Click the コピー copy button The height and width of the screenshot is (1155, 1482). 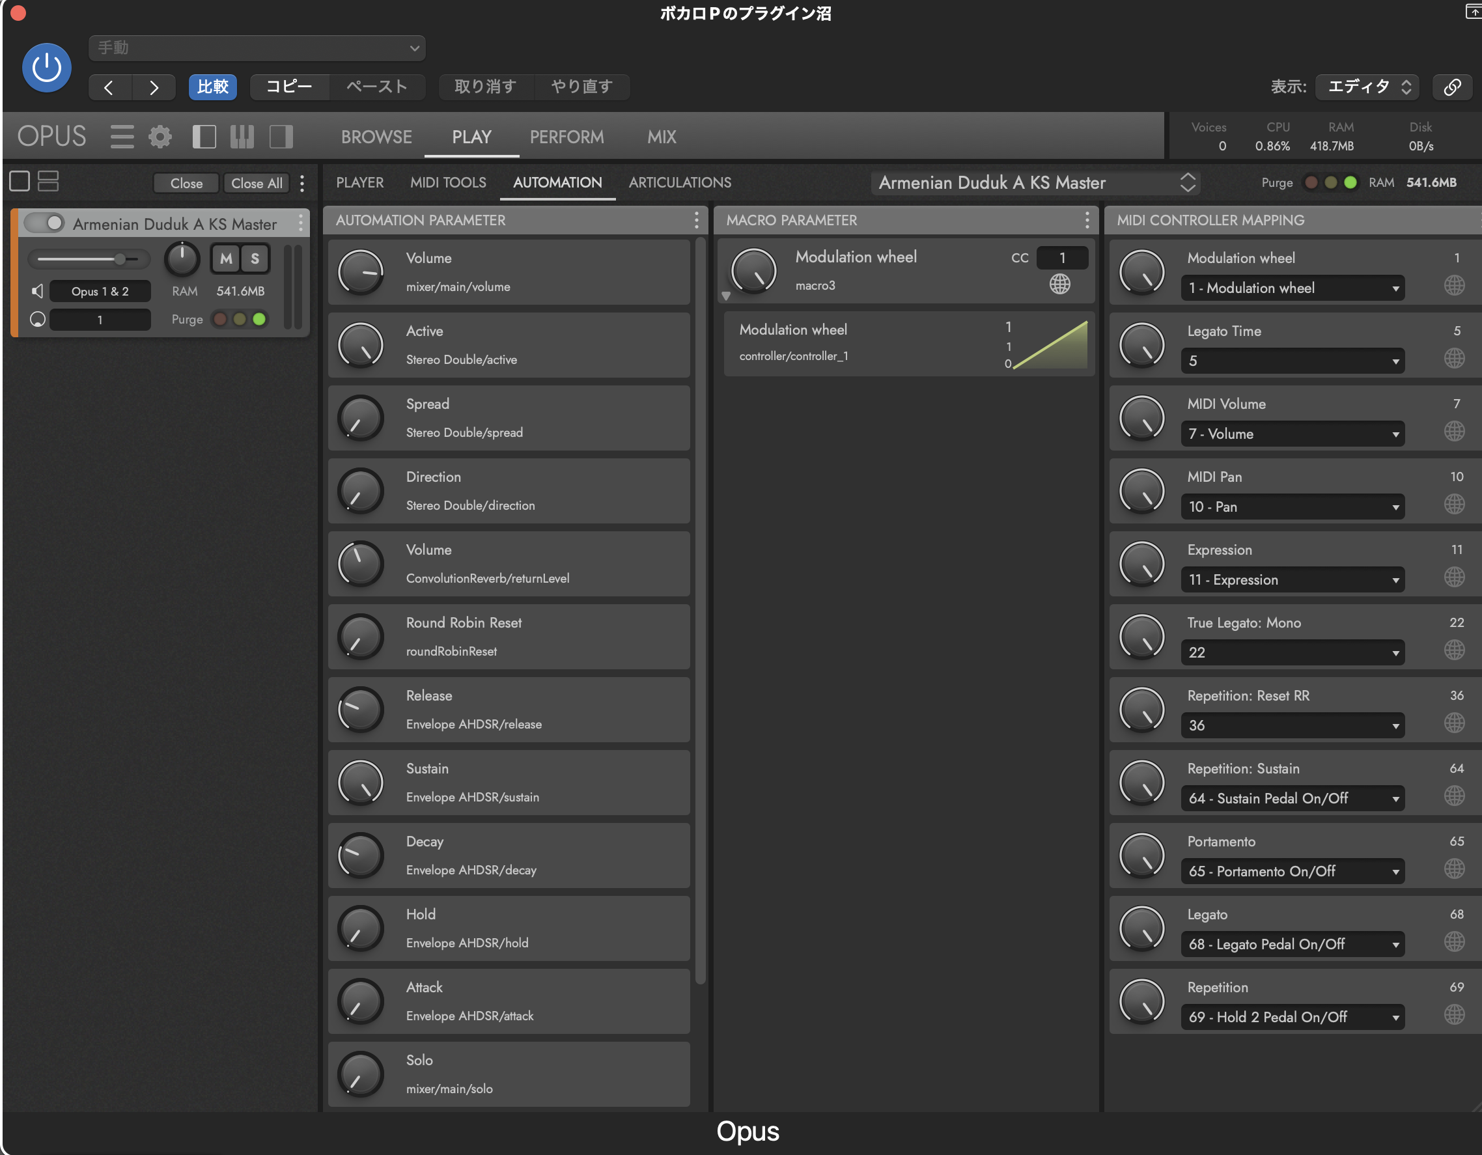click(289, 87)
